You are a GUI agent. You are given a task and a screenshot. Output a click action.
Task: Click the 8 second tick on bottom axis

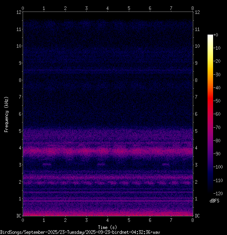click(192, 220)
